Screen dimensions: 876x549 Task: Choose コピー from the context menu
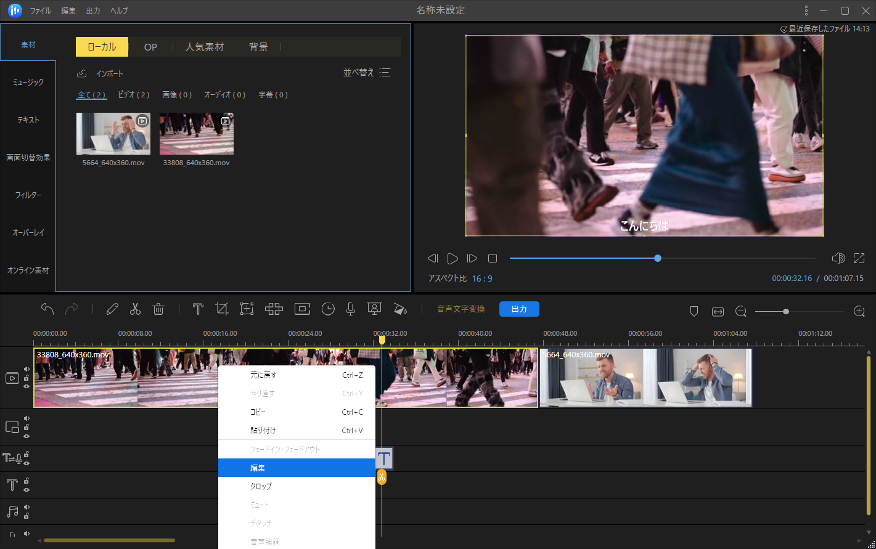(x=297, y=412)
